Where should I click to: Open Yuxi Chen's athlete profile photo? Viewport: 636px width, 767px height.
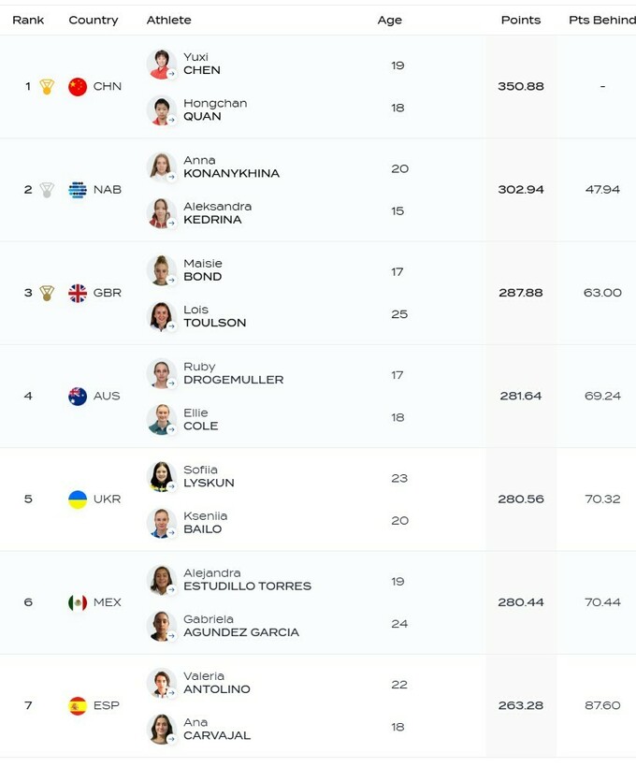coord(162,64)
